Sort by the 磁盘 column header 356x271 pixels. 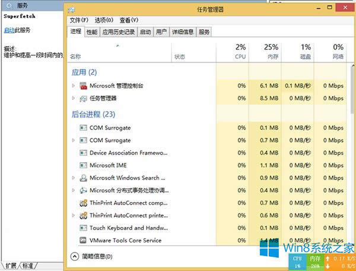point(297,52)
